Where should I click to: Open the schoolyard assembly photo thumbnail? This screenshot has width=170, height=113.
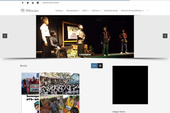(x=59, y=84)
